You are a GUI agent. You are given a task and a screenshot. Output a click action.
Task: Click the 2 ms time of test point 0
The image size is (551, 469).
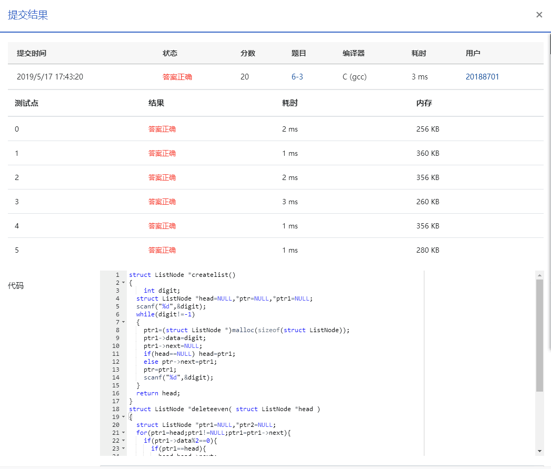(x=290, y=129)
